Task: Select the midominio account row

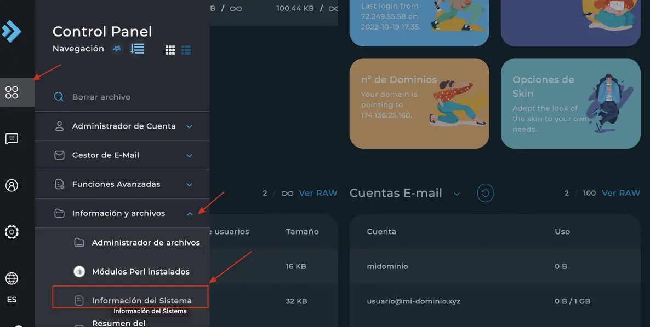Action: 495,266
